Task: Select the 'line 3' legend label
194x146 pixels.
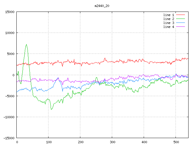Action: coord(169,23)
